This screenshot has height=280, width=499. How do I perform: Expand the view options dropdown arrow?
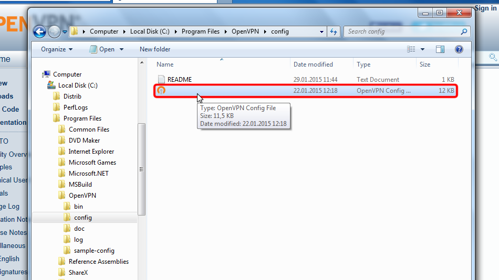tap(423, 49)
